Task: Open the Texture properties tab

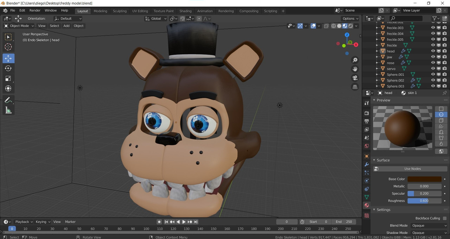Action: [367, 216]
